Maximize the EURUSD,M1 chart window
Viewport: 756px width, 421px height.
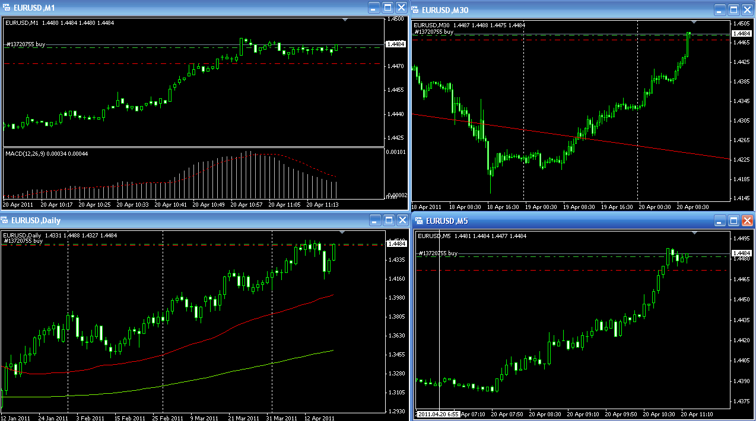(388, 7)
